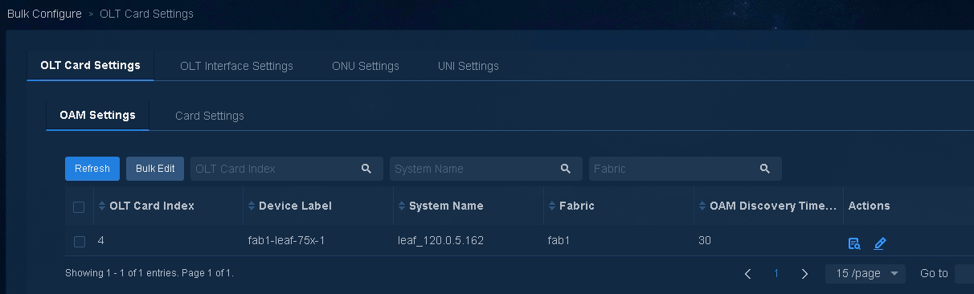Screen dimensions: 974x294
Task: Expand the 15 /page dropdown
Action: pos(866,274)
